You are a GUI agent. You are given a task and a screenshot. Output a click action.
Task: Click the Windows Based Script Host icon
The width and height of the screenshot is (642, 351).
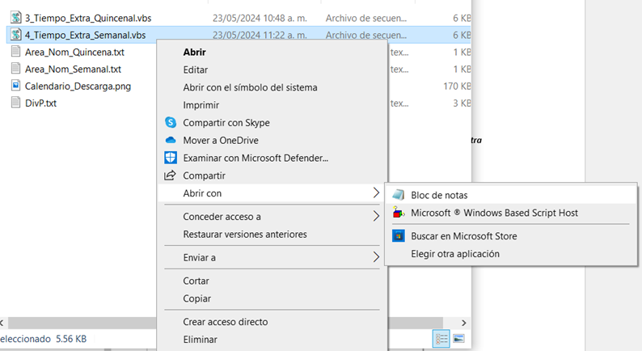[x=398, y=213]
